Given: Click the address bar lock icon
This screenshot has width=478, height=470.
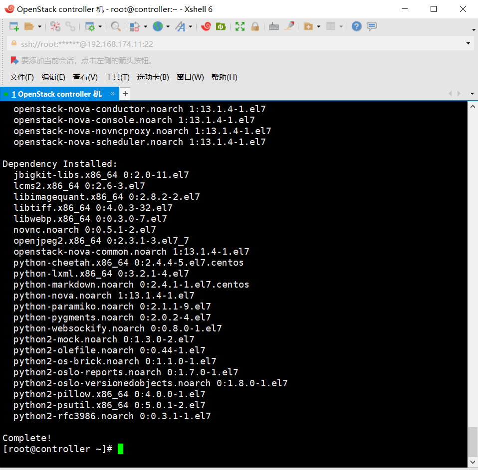Looking at the screenshot, I should click(x=13, y=43).
